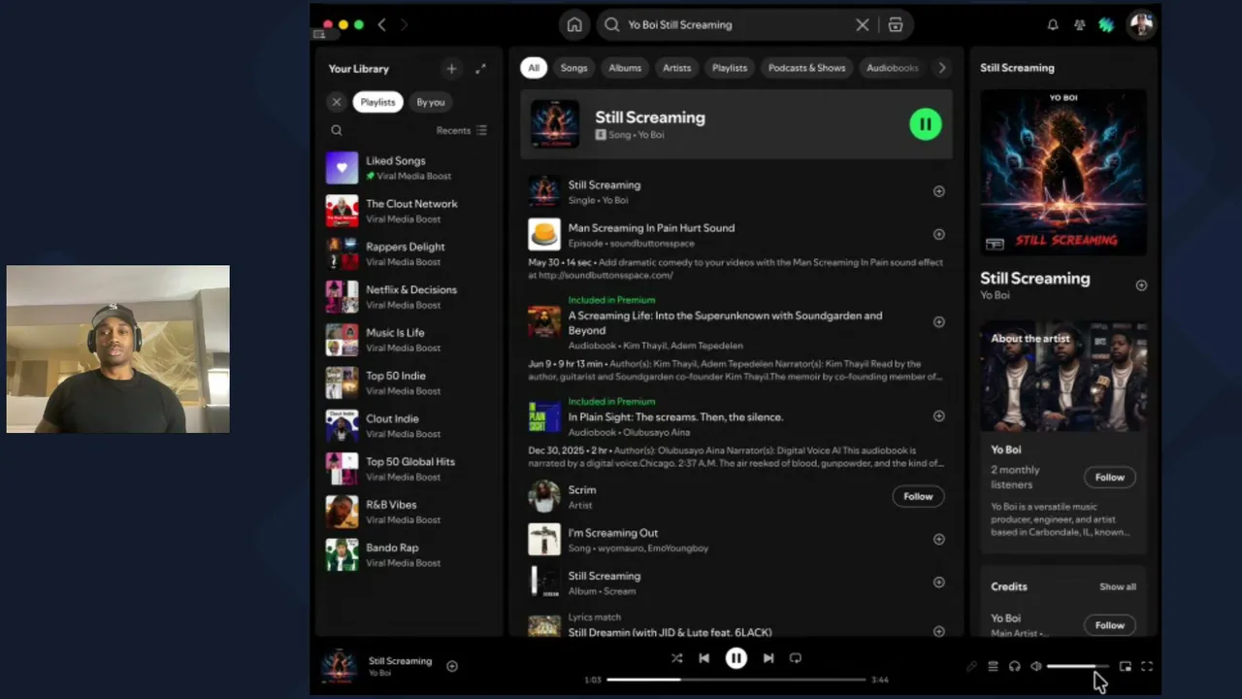Open Rappers Delight playlist
The height and width of the screenshot is (699, 1242).
tap(409, 254)
